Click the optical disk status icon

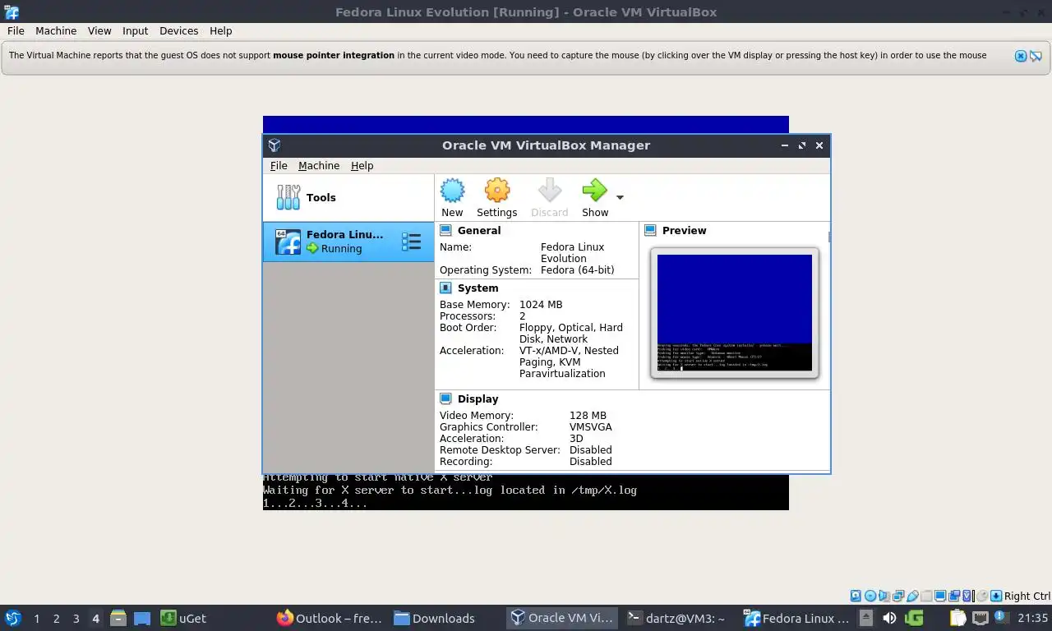[x=870, y=596]
